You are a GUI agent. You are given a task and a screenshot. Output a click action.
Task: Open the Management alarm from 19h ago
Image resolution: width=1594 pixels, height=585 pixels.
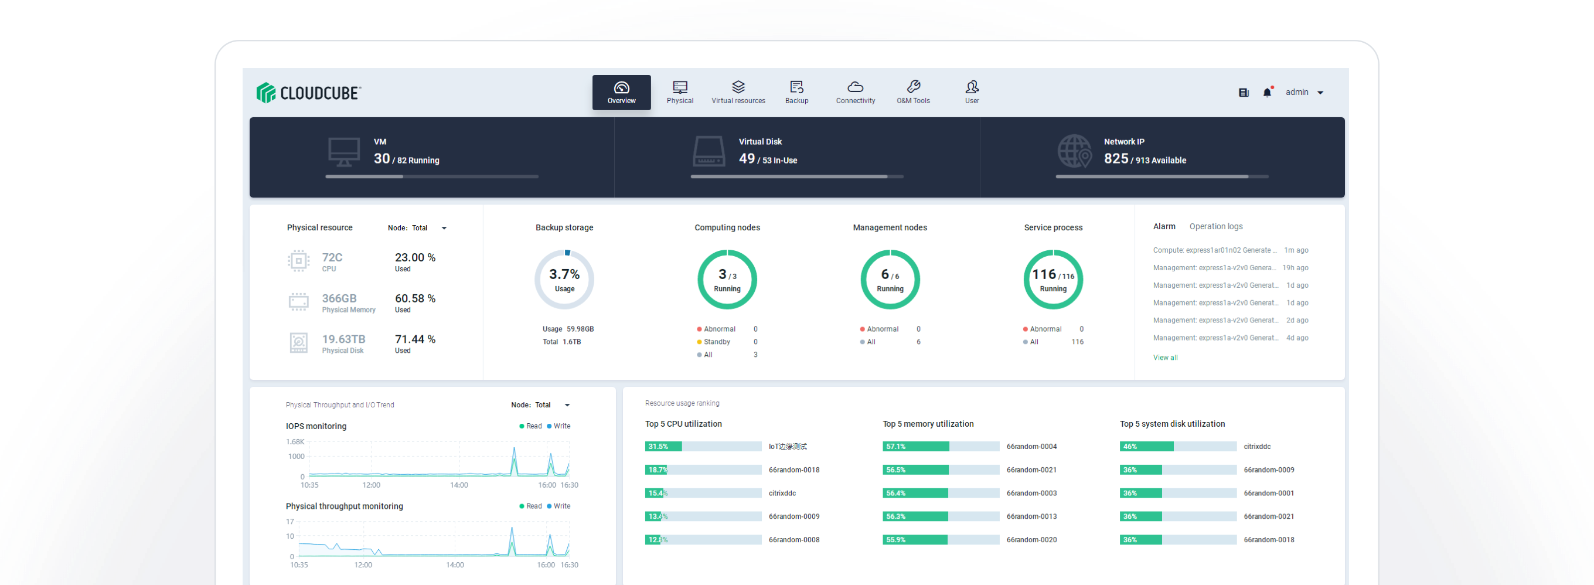coord(1230,267)
